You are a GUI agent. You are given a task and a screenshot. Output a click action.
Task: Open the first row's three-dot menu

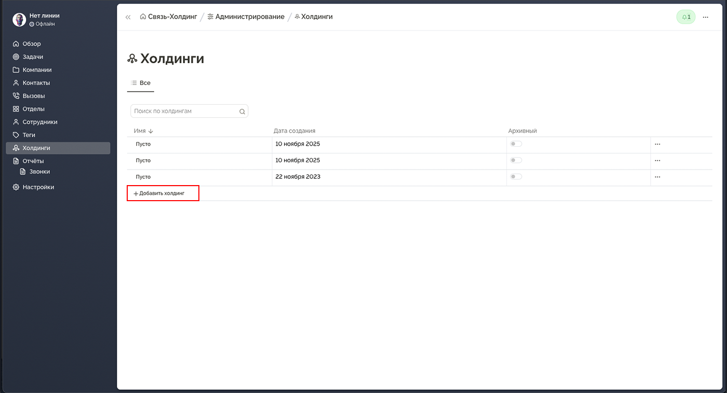coord(657,144)
